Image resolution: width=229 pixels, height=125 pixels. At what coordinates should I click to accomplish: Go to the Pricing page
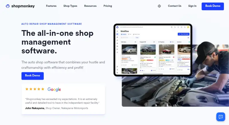(108, 6)
